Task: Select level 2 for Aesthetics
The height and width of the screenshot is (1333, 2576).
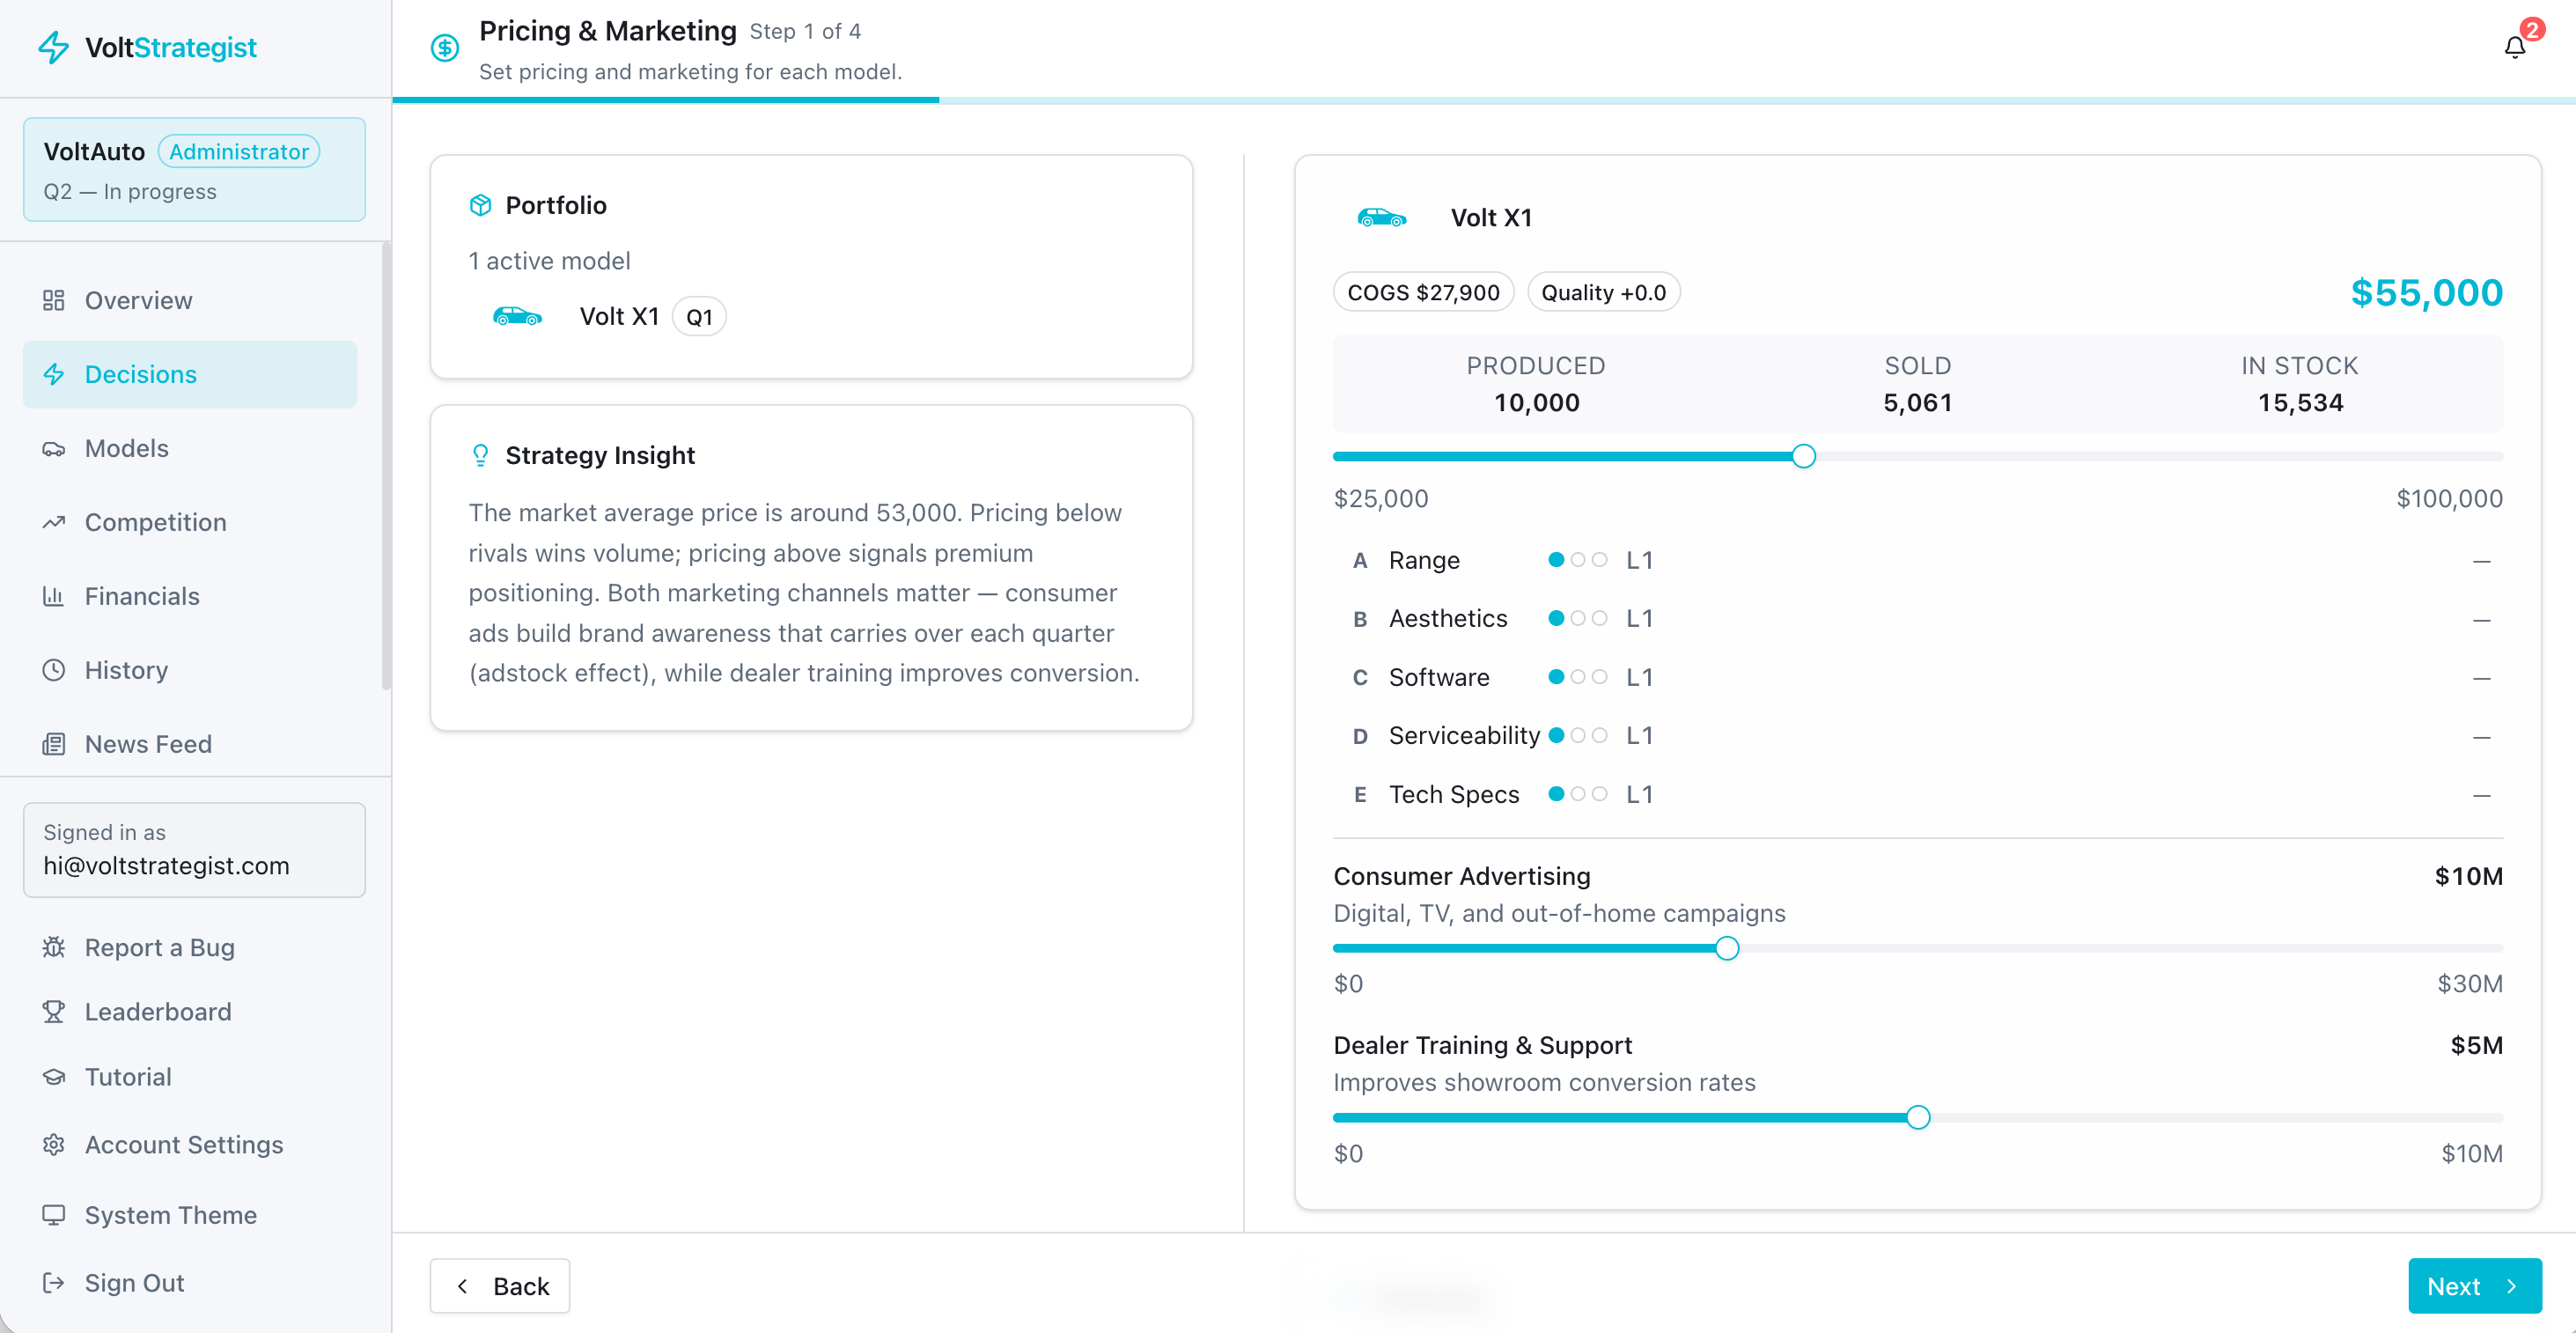Action: point(1579,618)
